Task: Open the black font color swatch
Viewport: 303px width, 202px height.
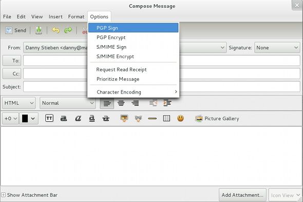Action: click(29, 118)
